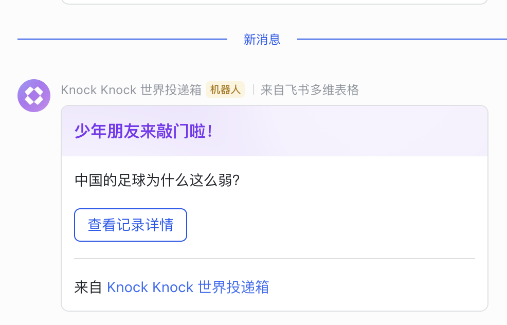Click the 机器人 badge tag
Image resolution: width=507 pixels, height=325 pixels.
point(225,89)
